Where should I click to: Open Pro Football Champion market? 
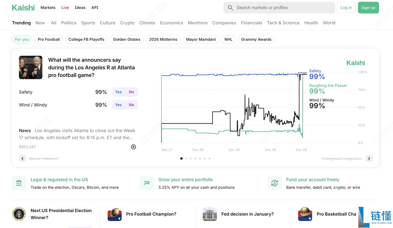pos(151,214)
